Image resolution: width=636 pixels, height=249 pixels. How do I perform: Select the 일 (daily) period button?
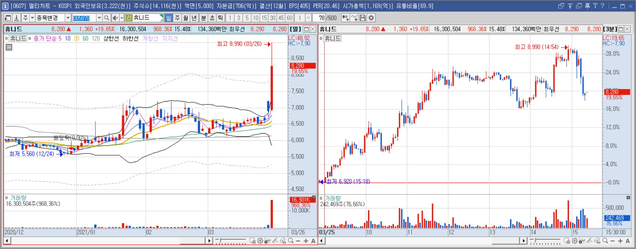pyautogui.click(x=169, y=18)
